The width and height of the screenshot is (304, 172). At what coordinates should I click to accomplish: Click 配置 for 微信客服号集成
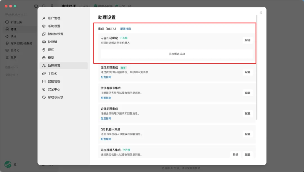point(248,93)
